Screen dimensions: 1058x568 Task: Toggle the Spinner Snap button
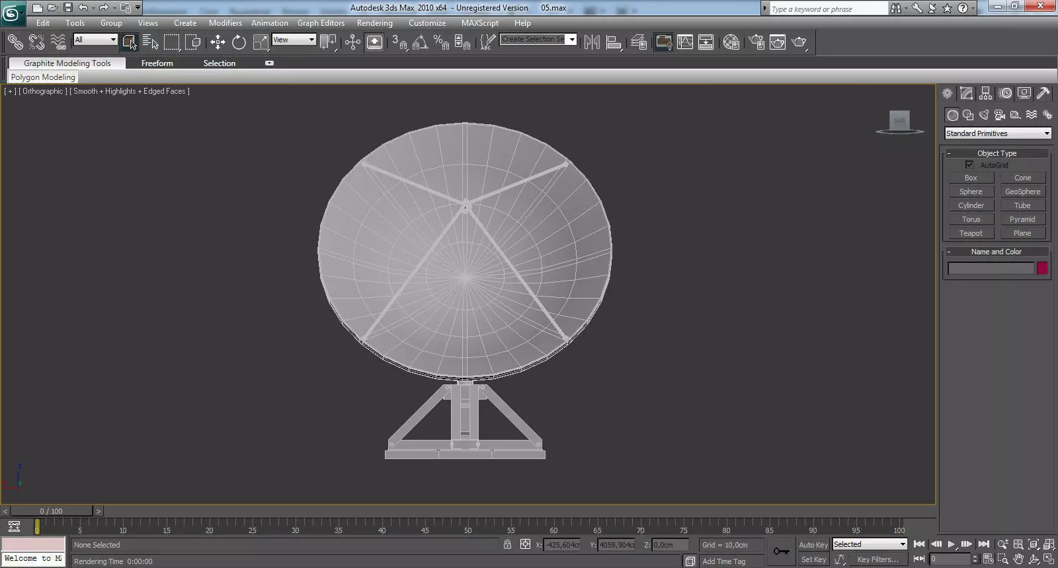point(462,42)
